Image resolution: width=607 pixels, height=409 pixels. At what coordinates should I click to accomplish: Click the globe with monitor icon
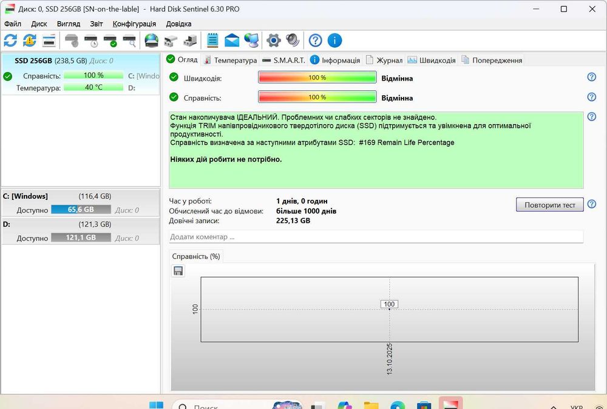(x=252, y=40)
